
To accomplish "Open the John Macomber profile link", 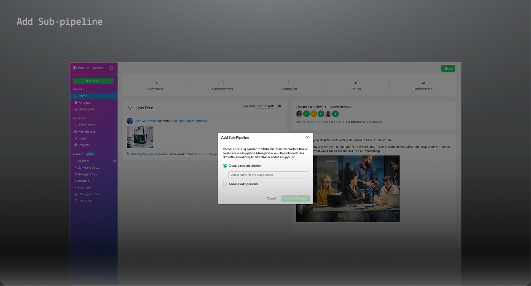I will pos(146,121).
